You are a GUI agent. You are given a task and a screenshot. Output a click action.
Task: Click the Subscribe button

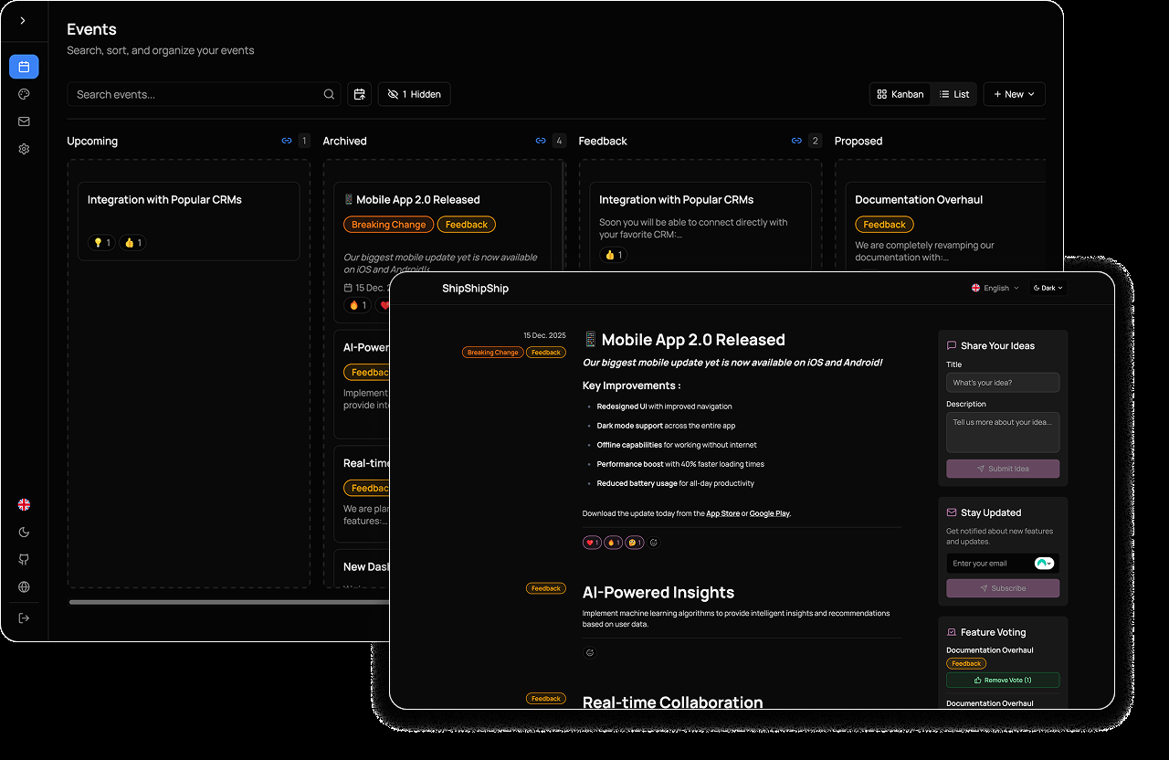coord(1003,588)
